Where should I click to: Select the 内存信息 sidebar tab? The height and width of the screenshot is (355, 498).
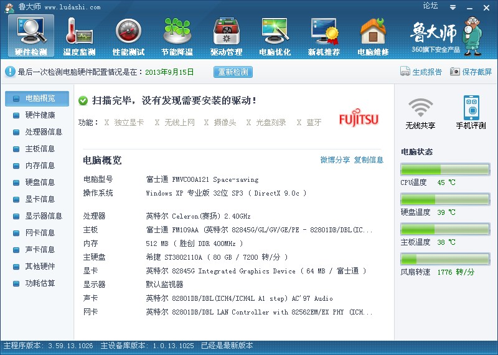(x=37, y=166)
